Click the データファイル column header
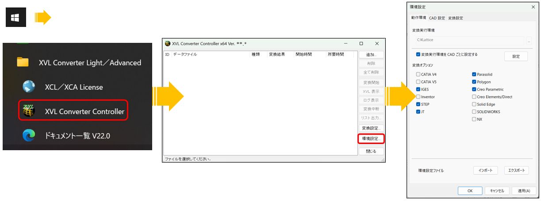The width and height of the screenshot is (541, 201). pos(211,54)
